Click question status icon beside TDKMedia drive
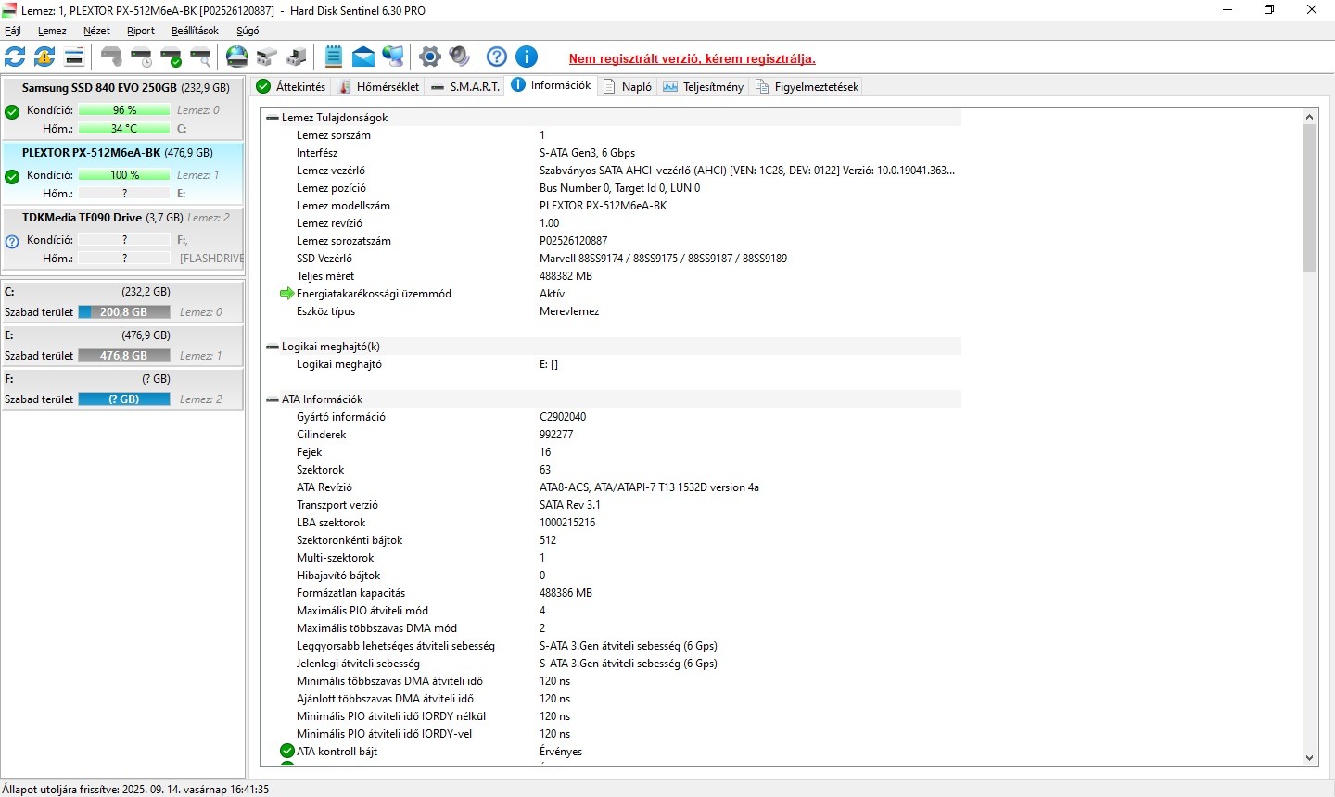 pyautogui.click(x=12, y=242)
